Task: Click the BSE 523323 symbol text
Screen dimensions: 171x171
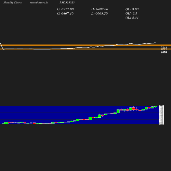Action: click(67, 2)
